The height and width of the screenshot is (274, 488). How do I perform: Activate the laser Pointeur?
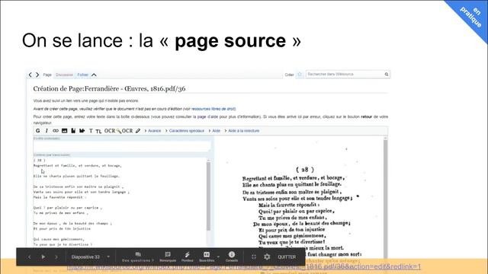(x=187, y=256)
